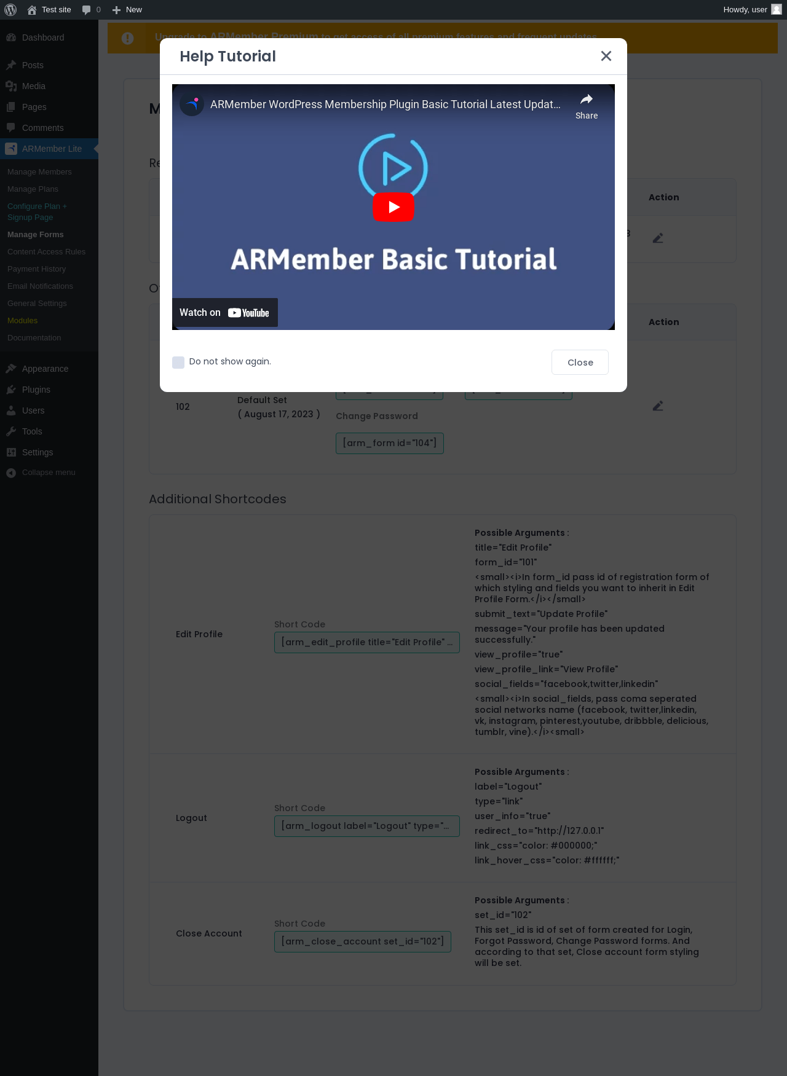Close the Help Tutorial dialog with X
The height and width of the screenshot is (1076, 787).
click(606, 56)
